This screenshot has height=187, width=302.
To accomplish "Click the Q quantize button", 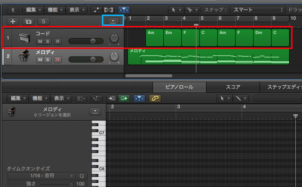I will 82,176.
